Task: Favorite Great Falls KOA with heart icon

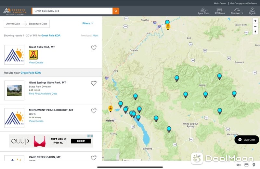Action: coord(94,48)
